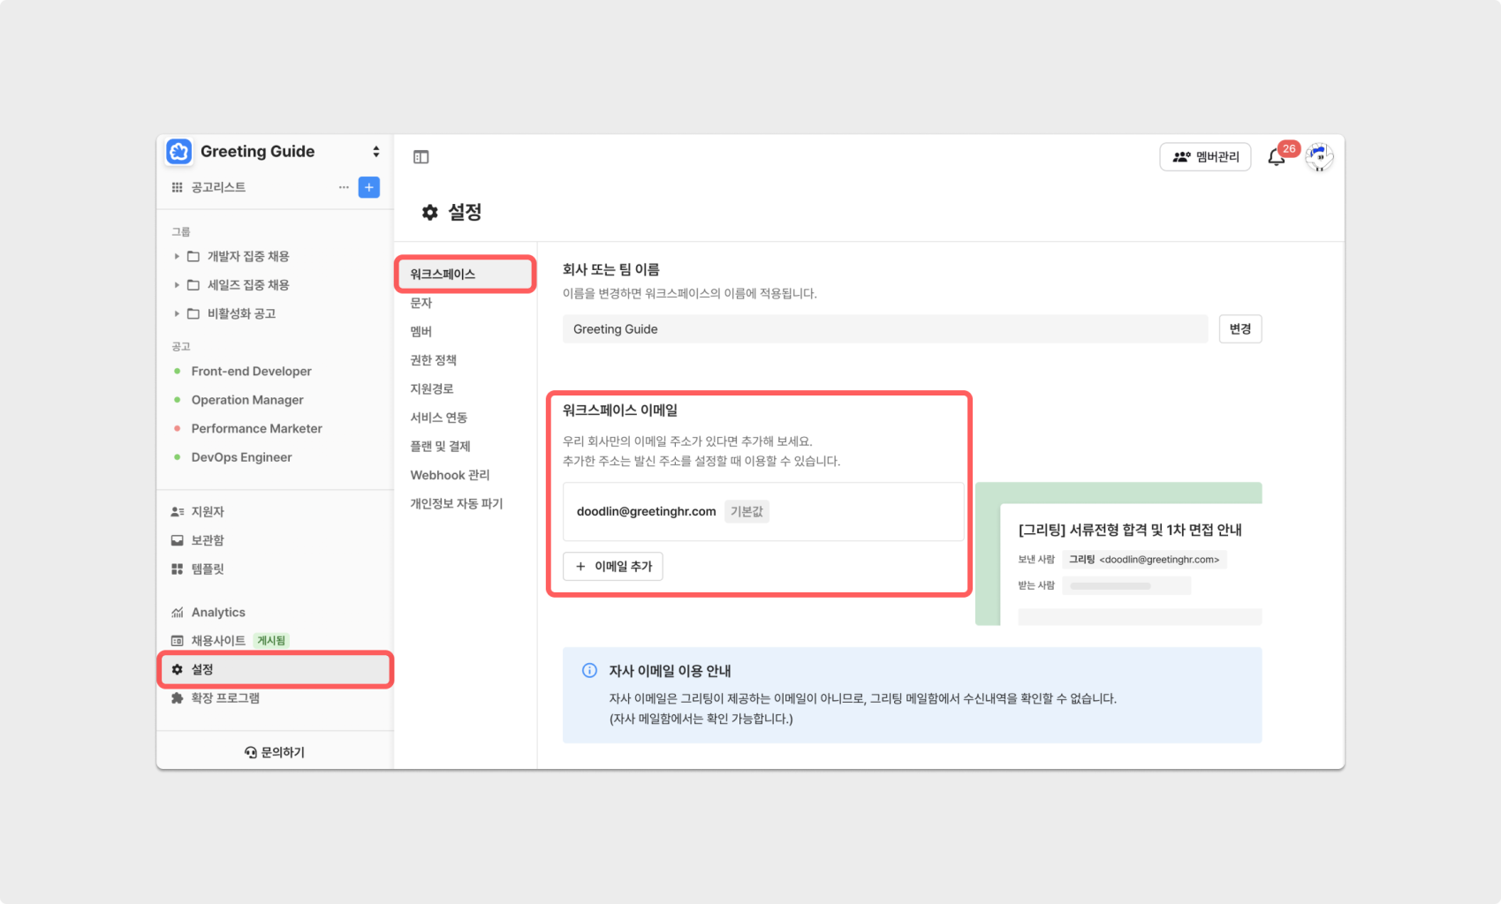The height and width of the screenshot is (904, 1501).
Task: Click the 세일즈 집중 채용 folder icon
Action: coord(193,285)
